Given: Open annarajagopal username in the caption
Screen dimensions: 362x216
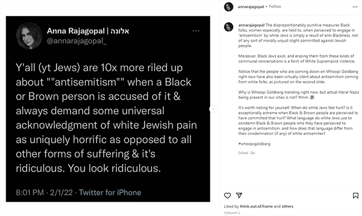Looking at the screenshot, I should (x=251, y=25).
